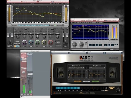This screenshot has height=98, width=131.
Task: Select the Audio 1 tab in AULab mixer
Action: pyautogui.click(x=23, y=53)
